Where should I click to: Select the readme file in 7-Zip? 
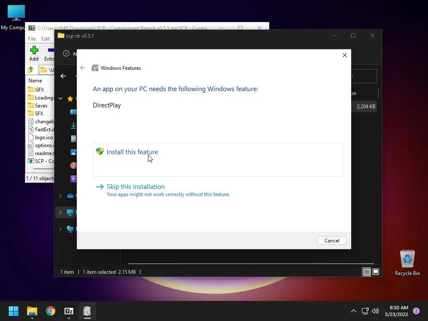point(41,153)
